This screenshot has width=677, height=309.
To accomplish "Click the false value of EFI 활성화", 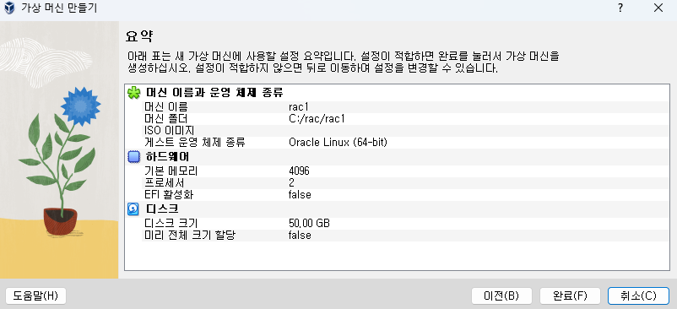I will click(300, 195).
